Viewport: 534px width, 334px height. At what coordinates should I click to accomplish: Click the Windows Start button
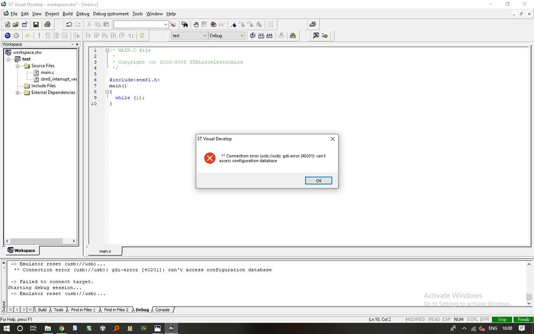point(6,328)
